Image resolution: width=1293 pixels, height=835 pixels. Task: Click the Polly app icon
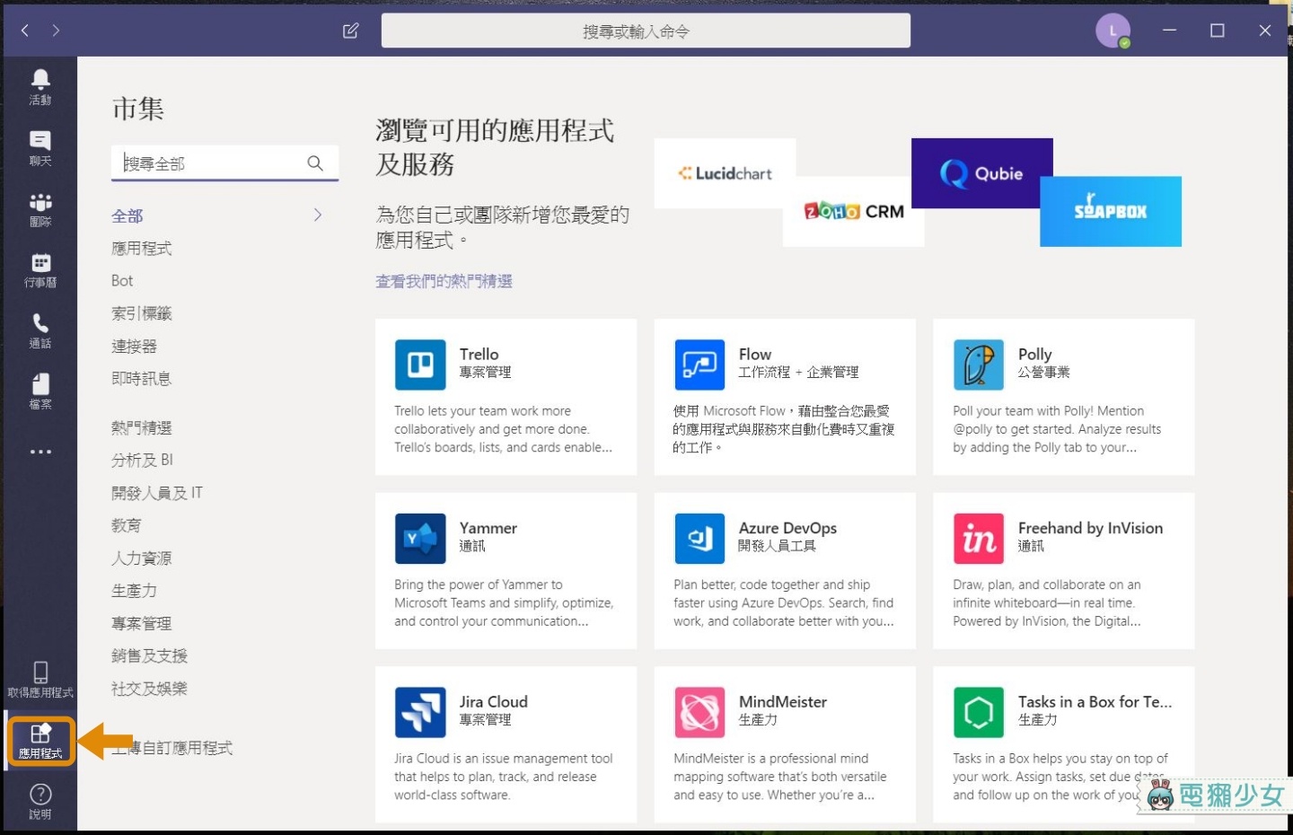coord(979,365)
